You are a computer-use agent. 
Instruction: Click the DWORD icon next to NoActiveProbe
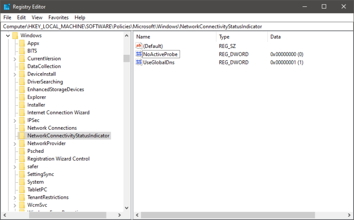(139, 54)
